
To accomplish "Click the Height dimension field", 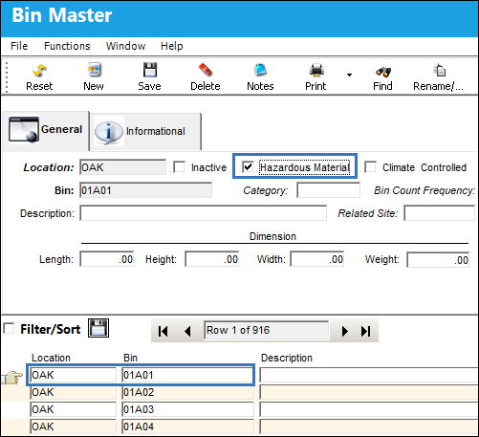I will click(x=212, y=259).
